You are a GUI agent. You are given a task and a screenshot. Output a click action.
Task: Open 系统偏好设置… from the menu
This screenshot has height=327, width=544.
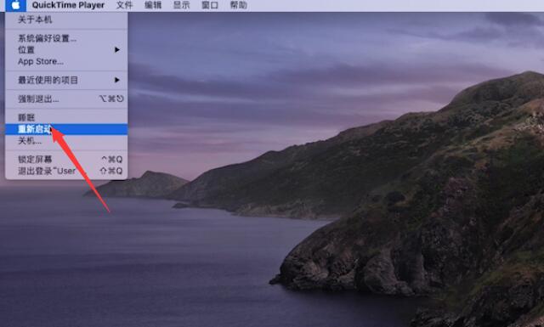(66, 38)
